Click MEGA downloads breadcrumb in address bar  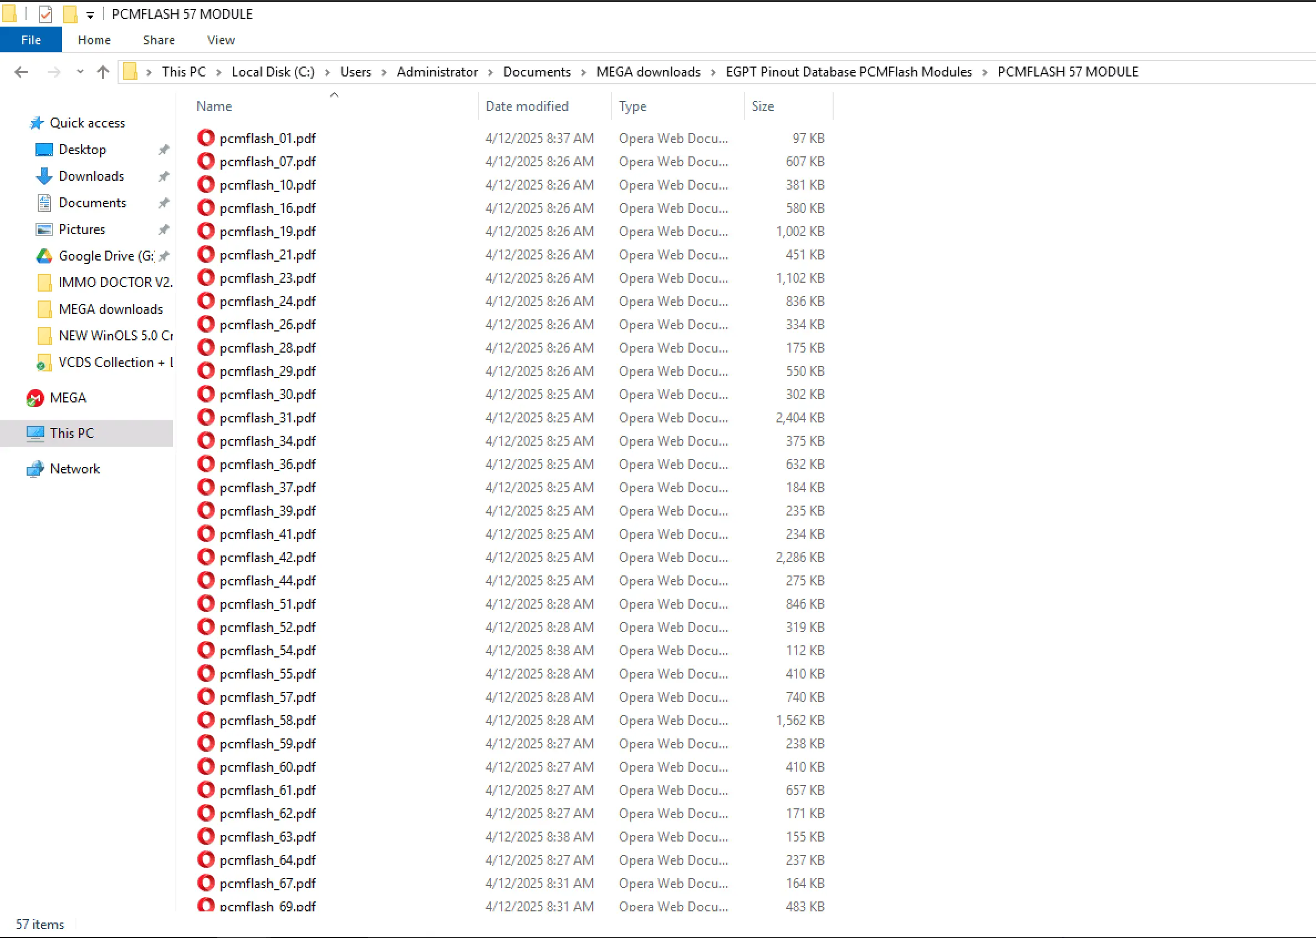coord(648,72)
